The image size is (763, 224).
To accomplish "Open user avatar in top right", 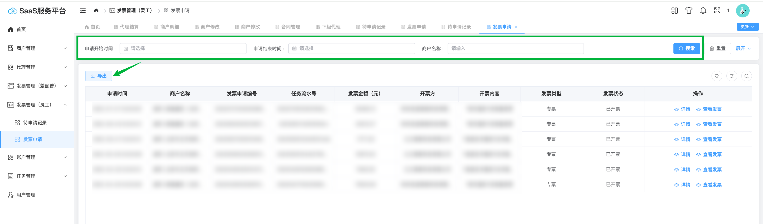I will tap(743, 11).
